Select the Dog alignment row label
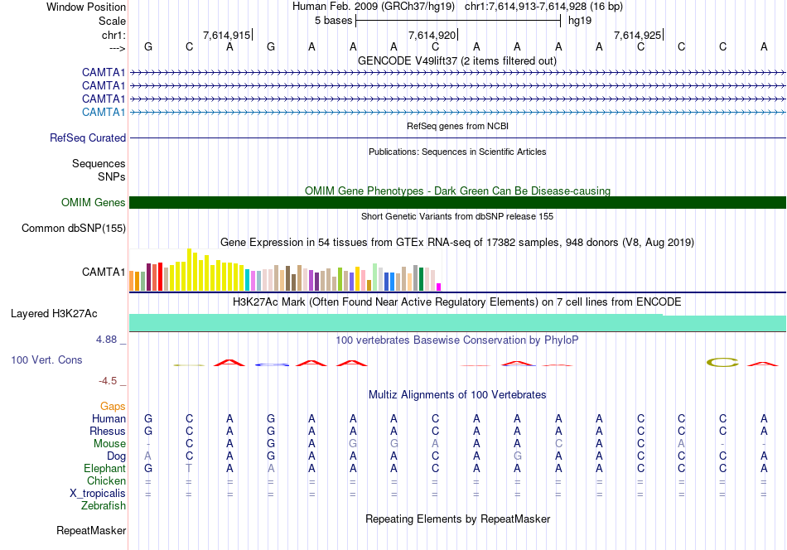The width and height of the screenshot is (787, 550). click(117, 456)
